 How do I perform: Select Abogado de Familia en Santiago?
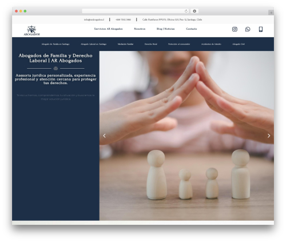point(55,44)
